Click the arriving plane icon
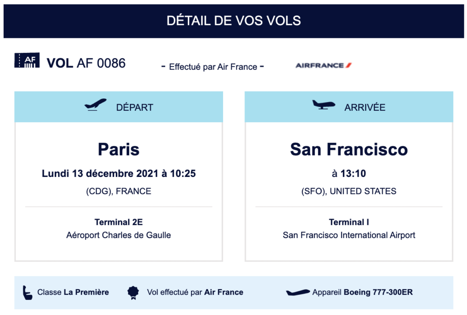 [x=323, y=105]
